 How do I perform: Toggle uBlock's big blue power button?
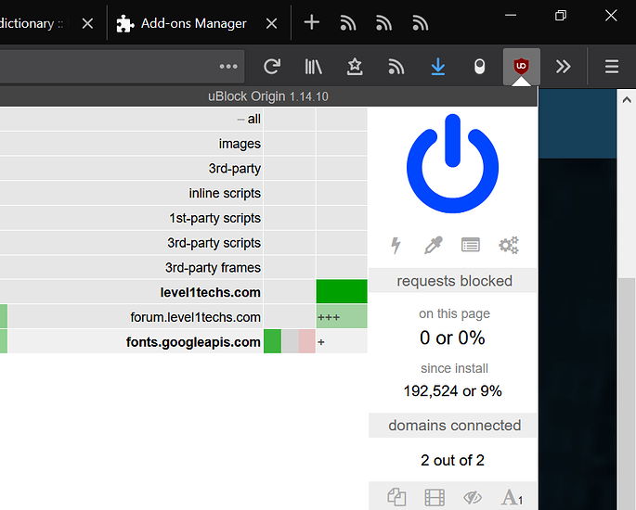[x=452, y=163]
